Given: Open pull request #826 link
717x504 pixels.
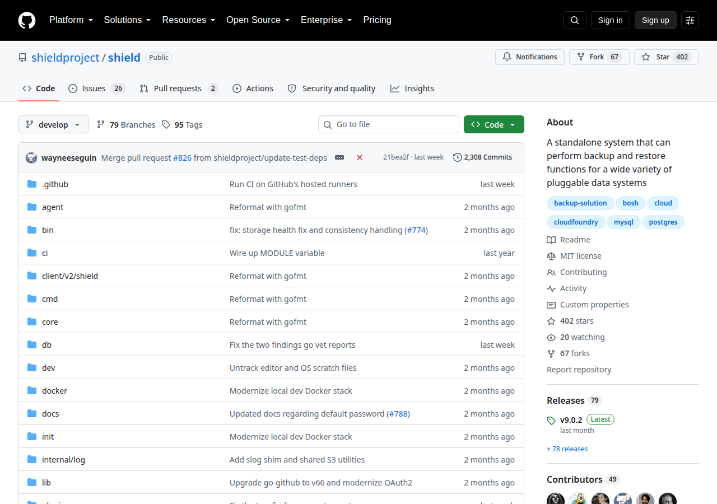Looking at the screenshot, I should tap(182, 158).
